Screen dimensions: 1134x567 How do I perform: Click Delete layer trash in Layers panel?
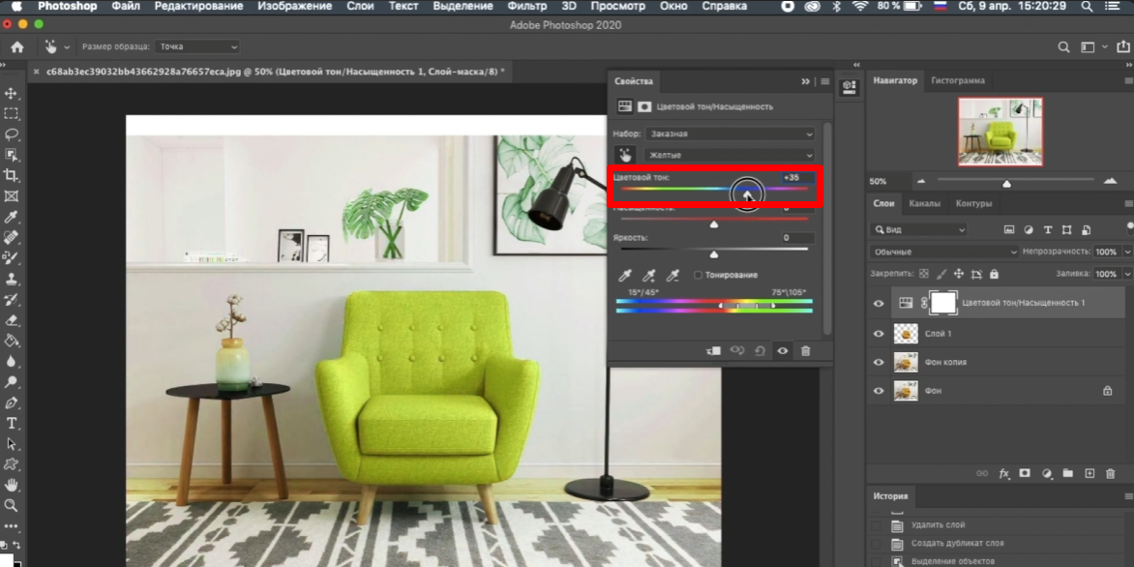(x=1111, y=474)
